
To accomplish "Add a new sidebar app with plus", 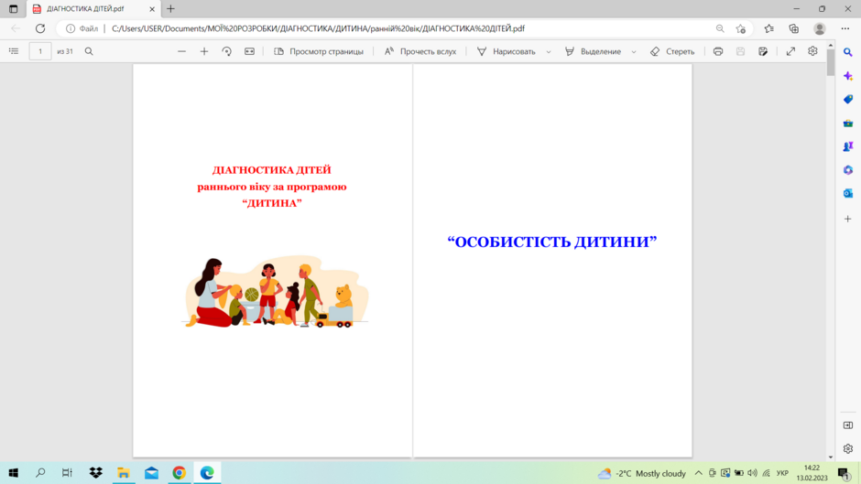I will pos(848,219).
